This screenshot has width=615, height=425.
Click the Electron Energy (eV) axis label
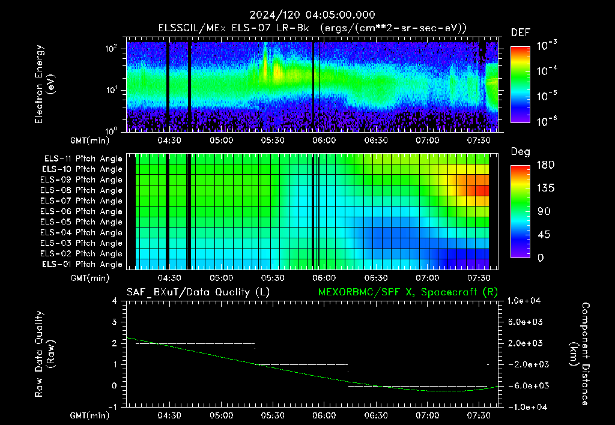point(44,84)
